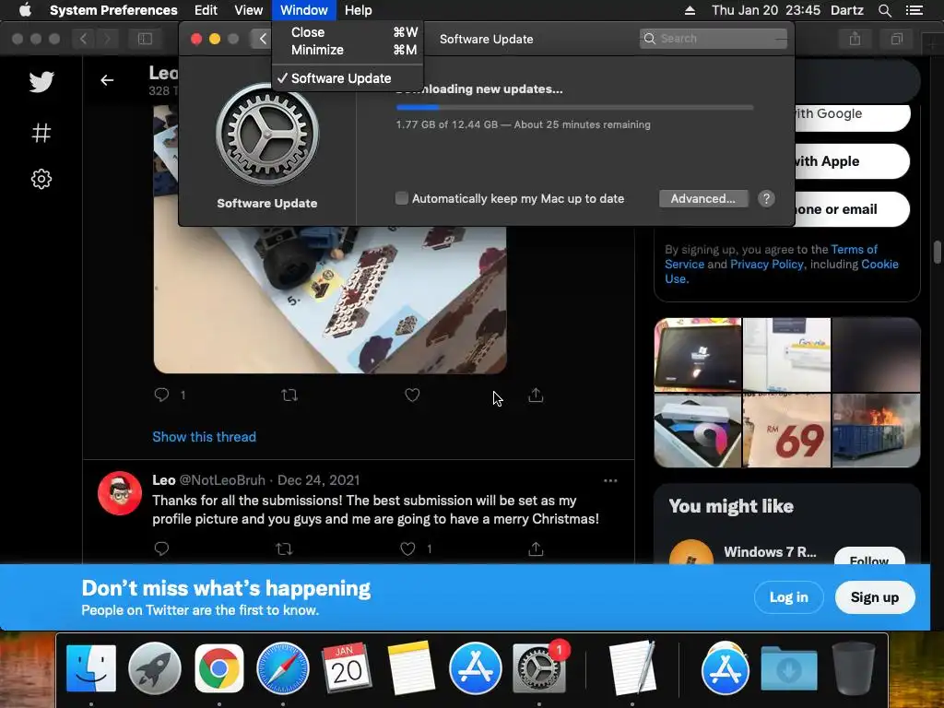Open TextEdit from the Dock
The width and height of the screenshot is (944, 708).
(x=632, y=668)
